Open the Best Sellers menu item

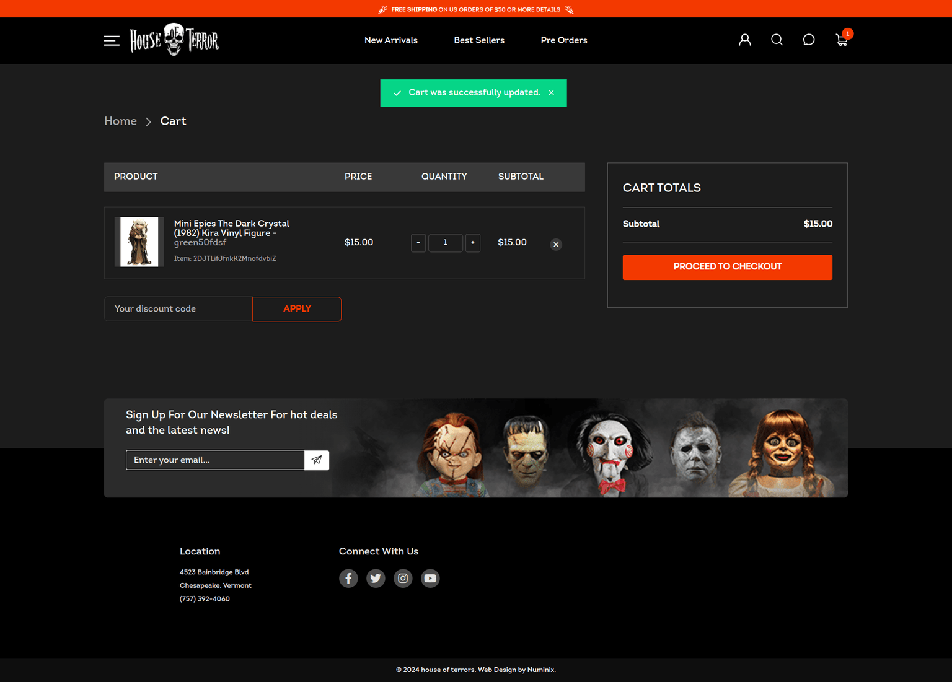(479, 40)
